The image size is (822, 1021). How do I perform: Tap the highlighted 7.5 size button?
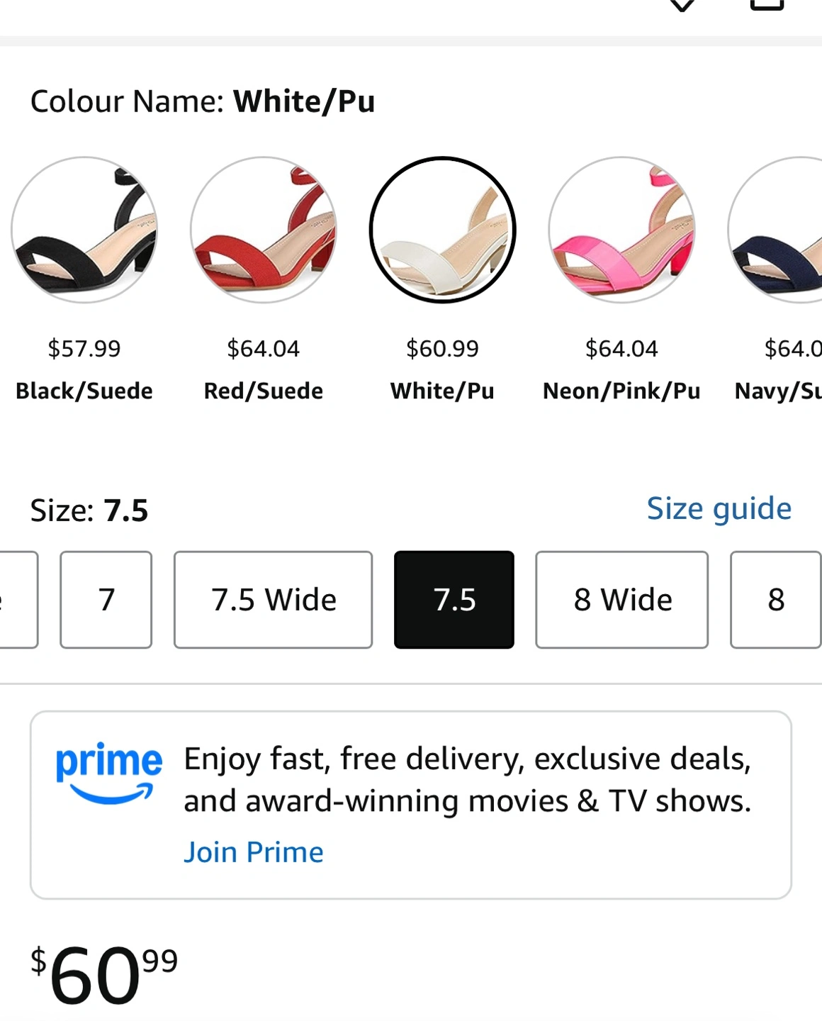click(454, 600)
